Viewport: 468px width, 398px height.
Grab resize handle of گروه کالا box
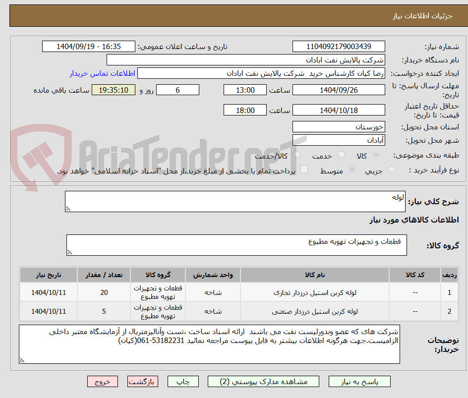click(x=69, y=252)
